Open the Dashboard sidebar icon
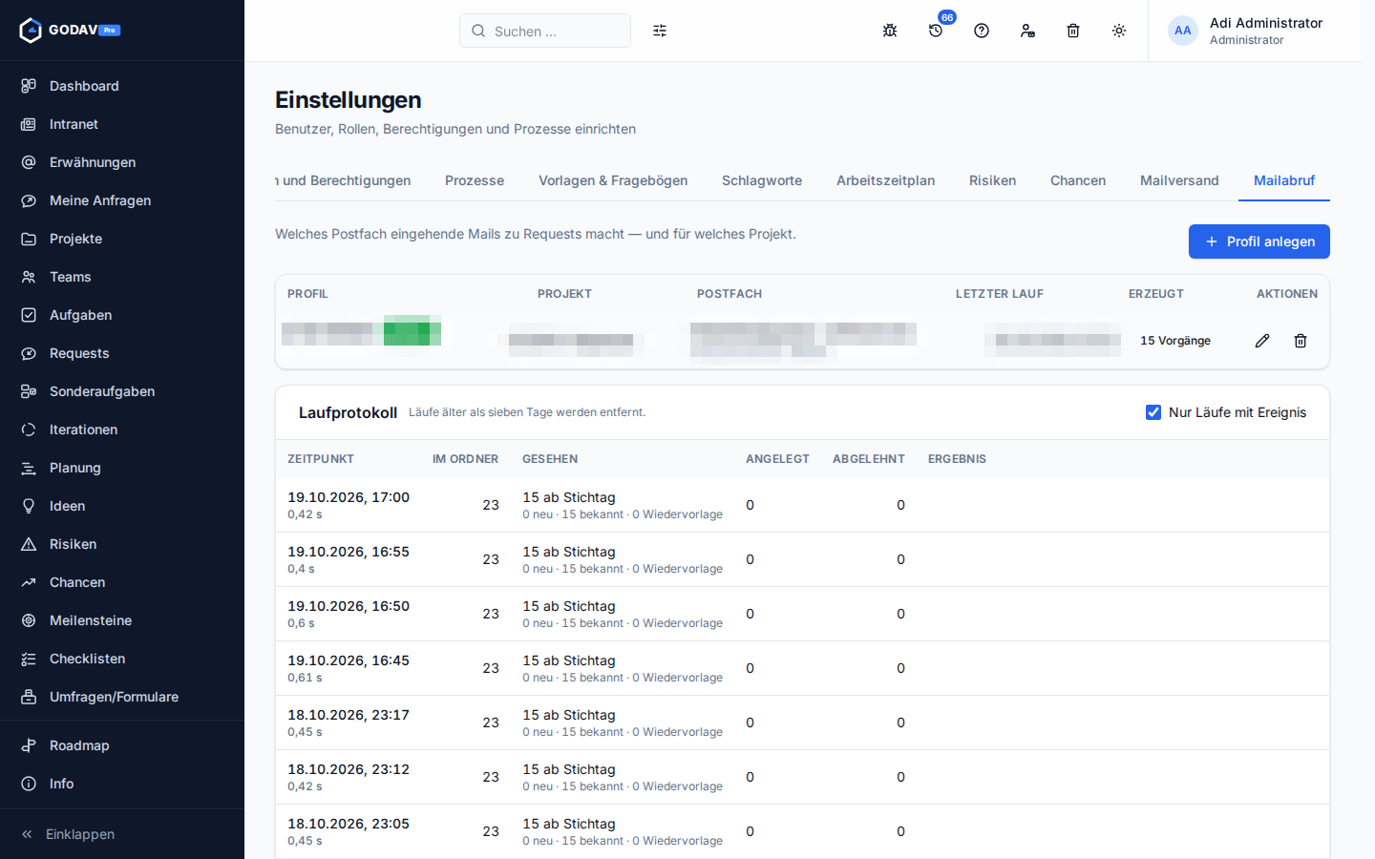Screen dimensions: 1375x859 [x=29, y=86]
